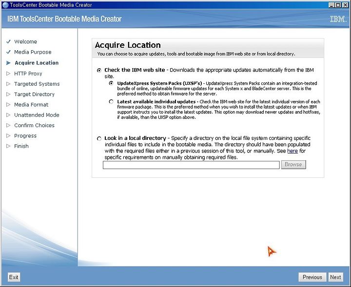Open the Confirm Choices step

(x=34, y=125)
